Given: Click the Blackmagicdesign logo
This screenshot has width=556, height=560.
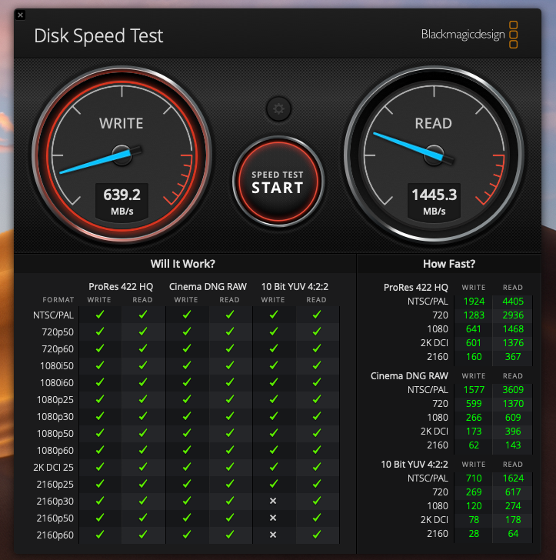Looking at the screenshot, I should click(469, 35).
